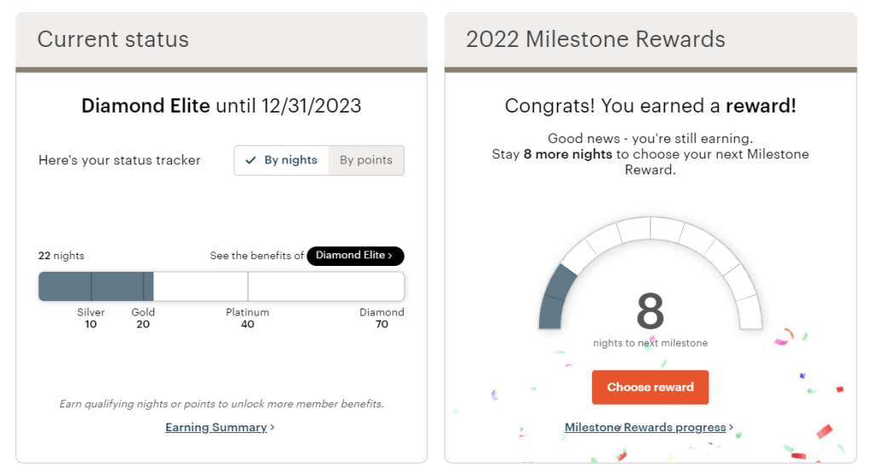
Task: Click the 22 nights count label
Action: click(61, 256)
